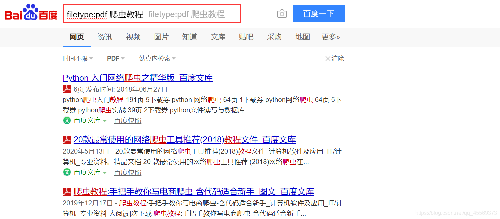Click 百度快照 under the Python result
This screenshot has width=500, height=219.
tap(128, 121)
